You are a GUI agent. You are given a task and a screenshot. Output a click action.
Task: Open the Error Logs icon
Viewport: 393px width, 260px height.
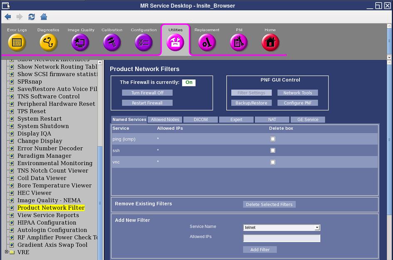[x=17, y=42]
